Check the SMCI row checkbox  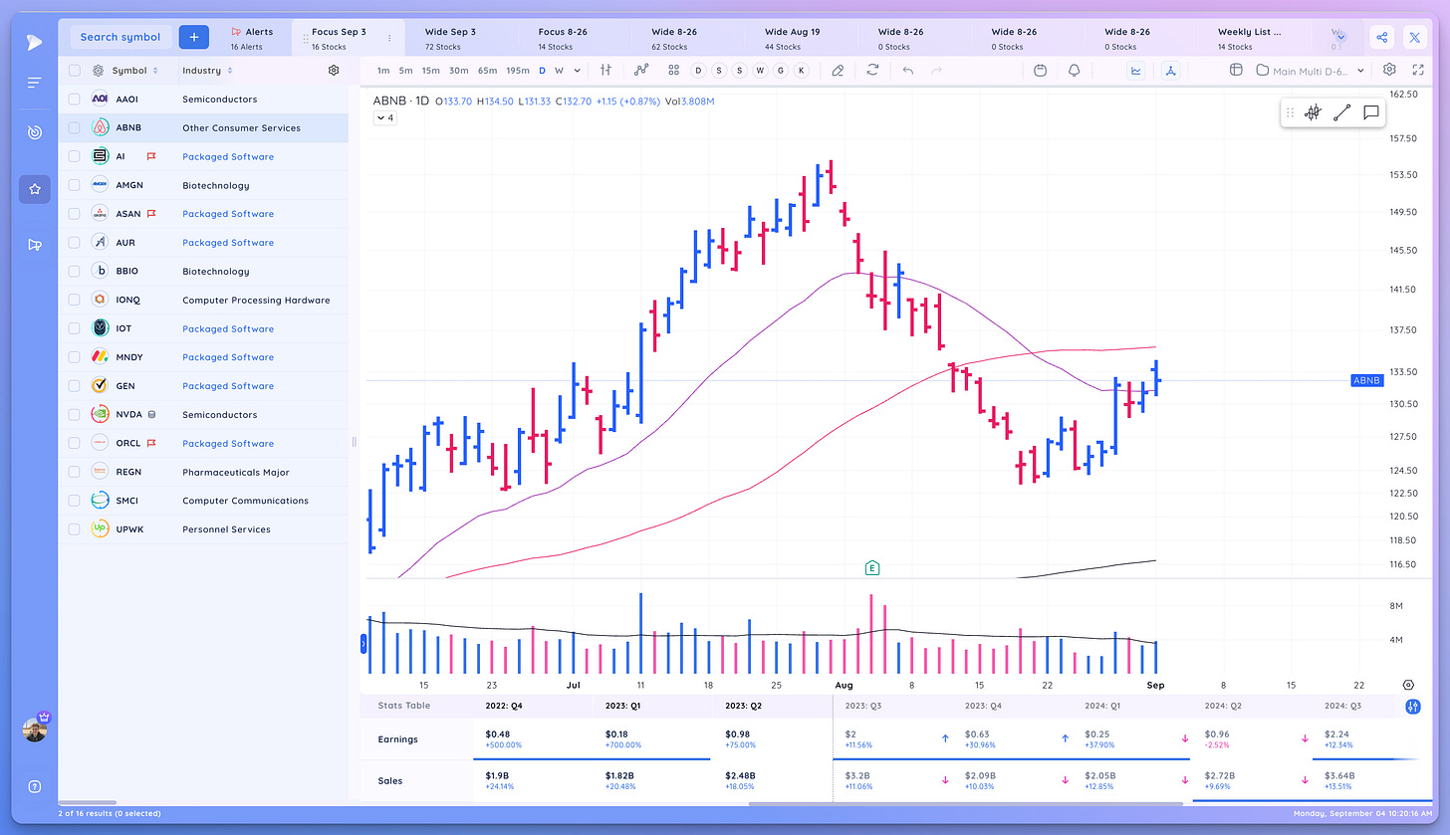pos(74,501)
